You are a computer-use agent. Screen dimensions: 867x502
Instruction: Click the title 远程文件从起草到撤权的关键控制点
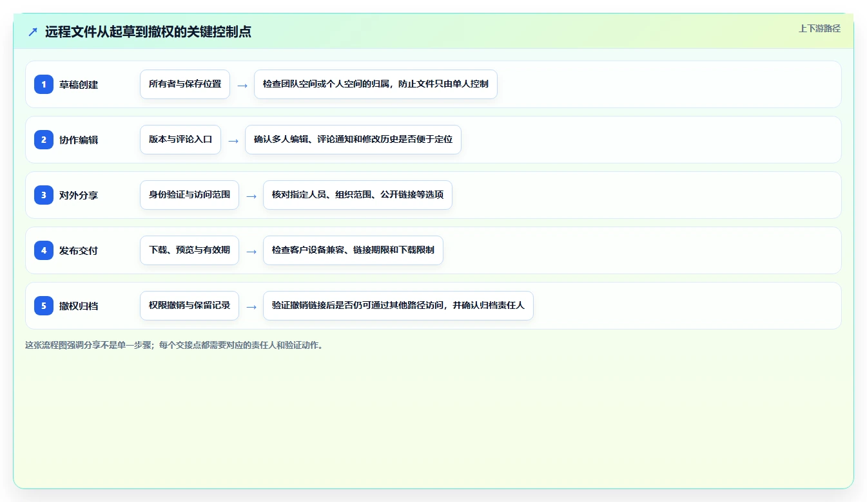(148, 32)
